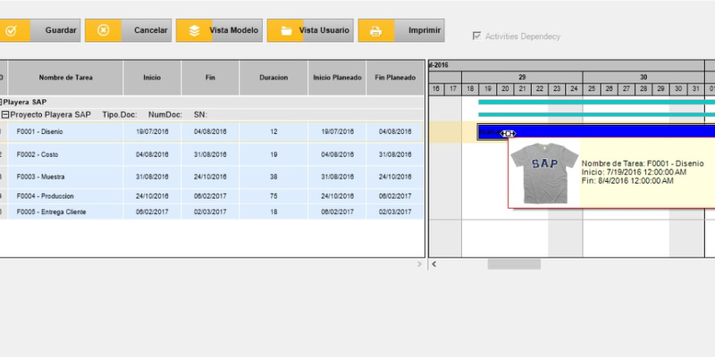715x357 pixels.
Task: Collapse the Playera SAP root node
Action: pyautogui.click(x=2, y=103)
